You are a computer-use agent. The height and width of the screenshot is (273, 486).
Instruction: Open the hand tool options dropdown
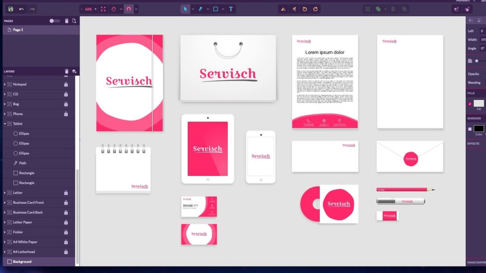coord(121,9)
